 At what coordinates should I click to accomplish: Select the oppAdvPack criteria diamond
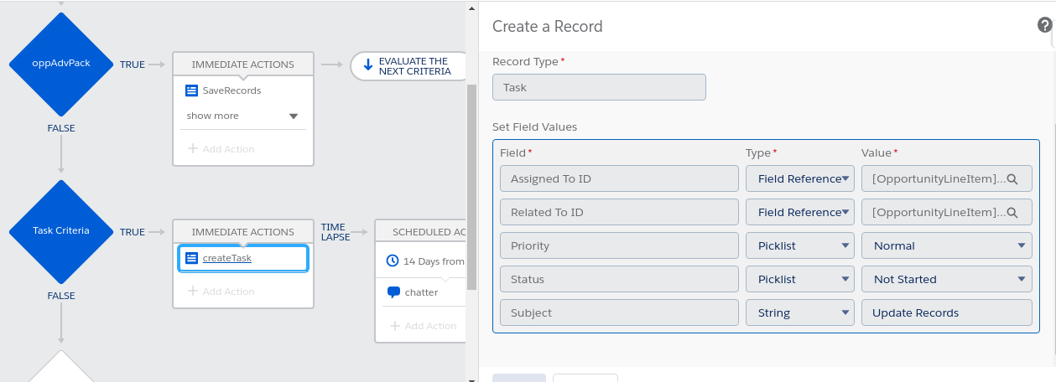click(61, 64)
